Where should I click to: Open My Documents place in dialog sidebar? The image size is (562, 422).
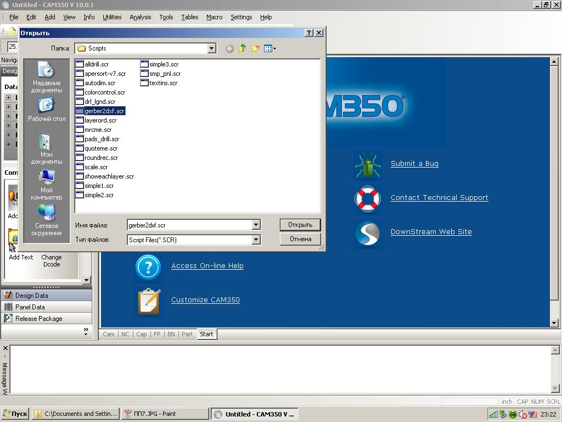47,149
